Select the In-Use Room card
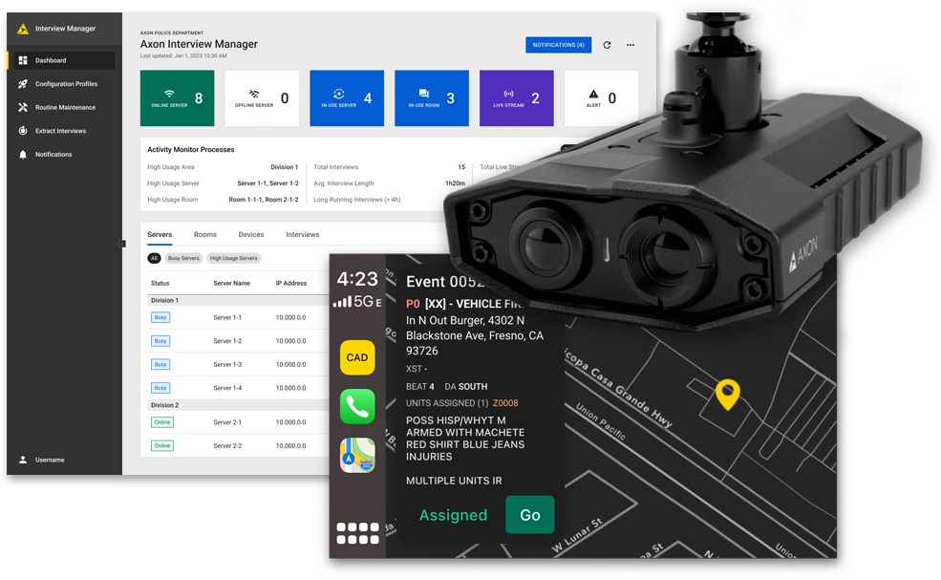941x580 pixels. tap(432, 97)
